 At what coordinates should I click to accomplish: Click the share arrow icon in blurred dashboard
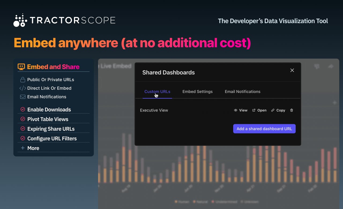pos(331,66)
